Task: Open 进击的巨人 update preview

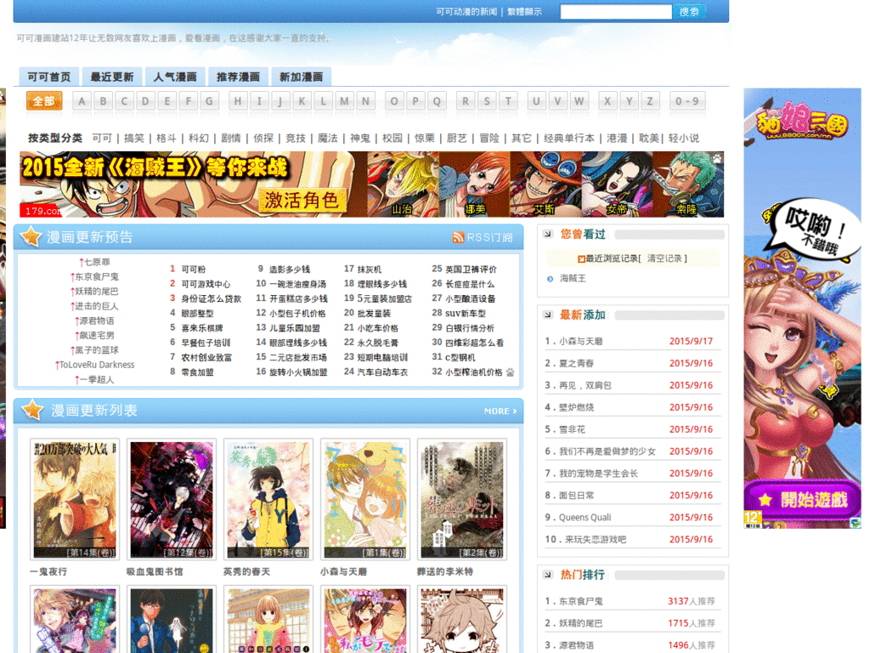Action: (x=94, y=306)
